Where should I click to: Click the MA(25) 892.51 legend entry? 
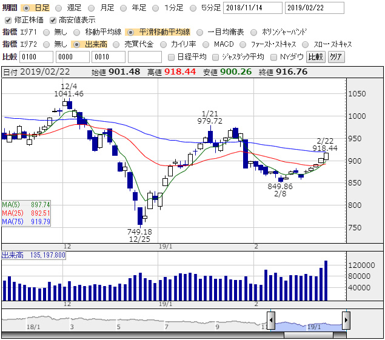[26, 213]
